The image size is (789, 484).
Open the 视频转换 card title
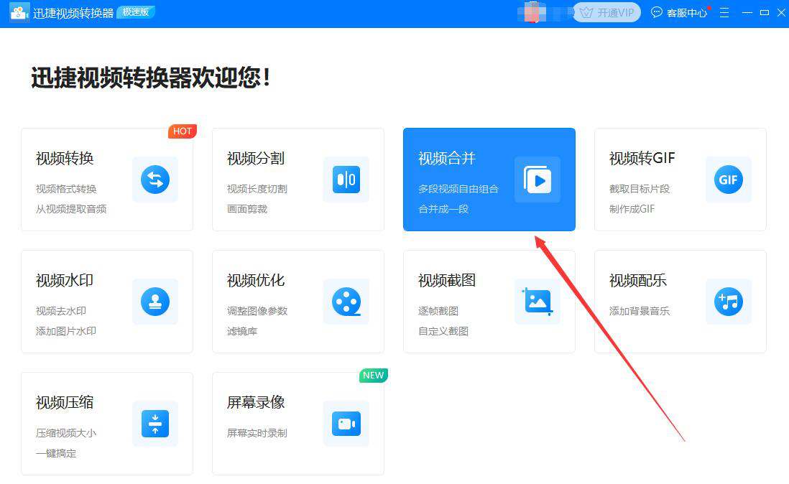(x=65, y=158)
